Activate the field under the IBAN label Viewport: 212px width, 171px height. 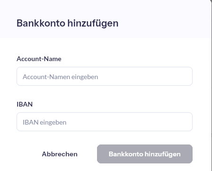click(105, 122)
